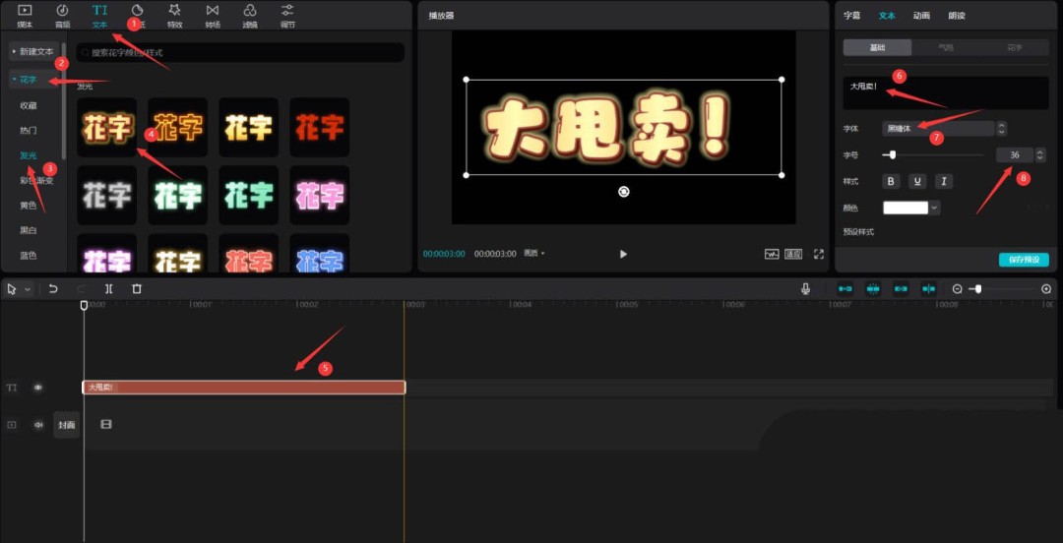This screenshot has width=1063, height=543.
Task: Switch to the 朗读 tab
Action: 957,16
